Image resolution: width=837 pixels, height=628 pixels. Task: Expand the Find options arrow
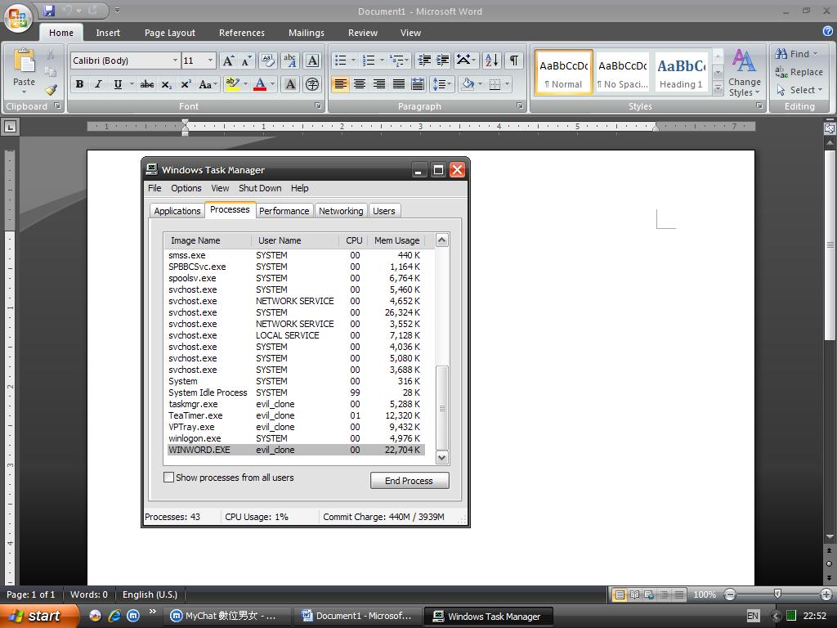pos(815,54)
